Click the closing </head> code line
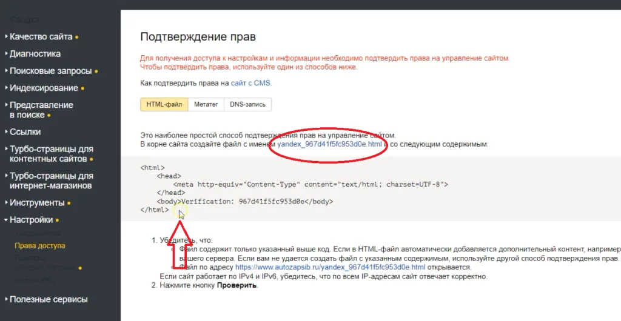Screen dimensions: 621x321 click(x=170, y=193)
